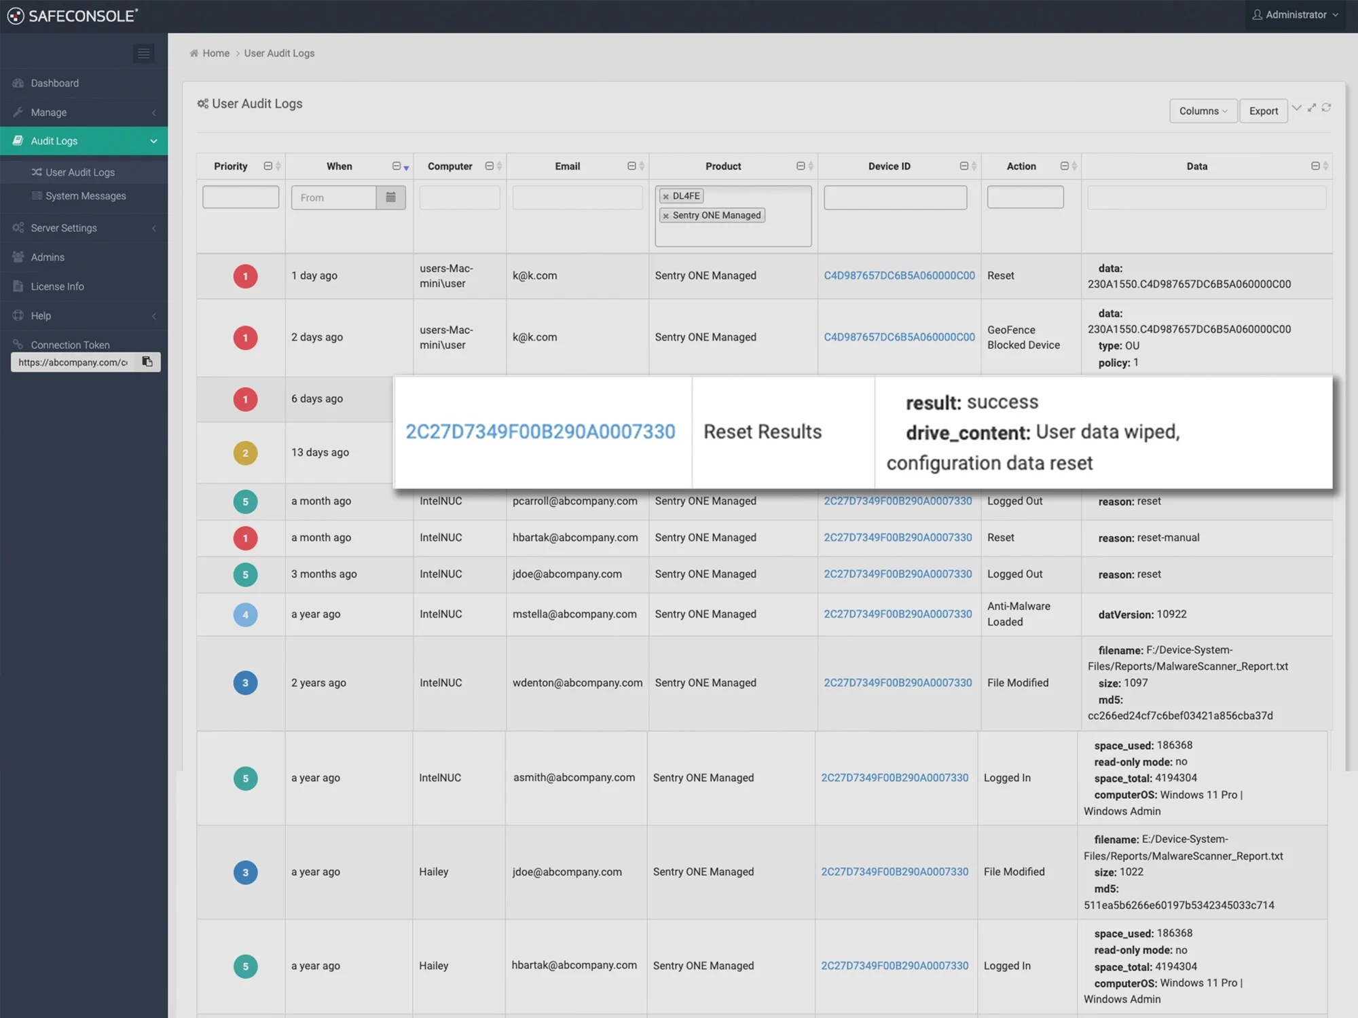The width and height of the screenshot is (1358, 1018).
Task: Collapse the Data column with its minus box
Action: pyautogui.click(x=1315, y=166)
